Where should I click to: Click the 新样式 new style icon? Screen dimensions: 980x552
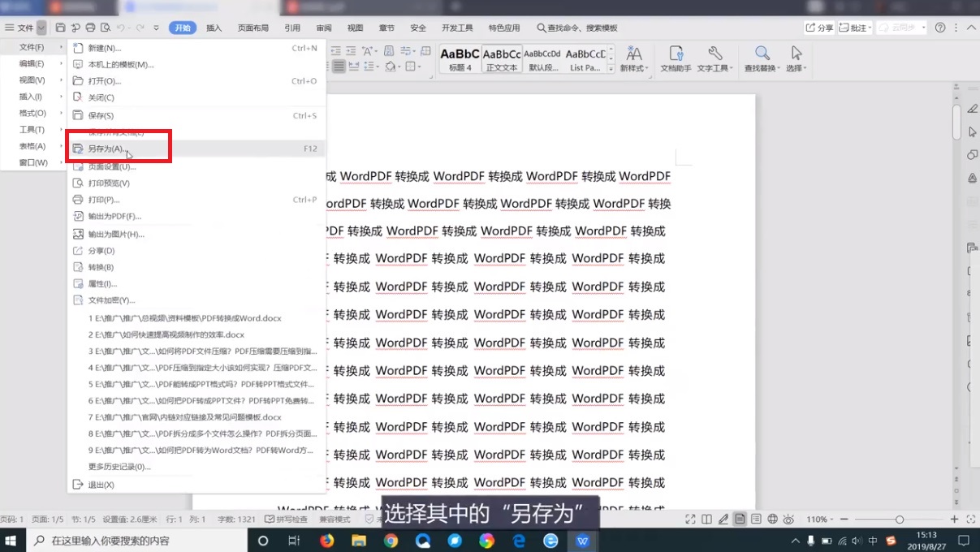633,59
